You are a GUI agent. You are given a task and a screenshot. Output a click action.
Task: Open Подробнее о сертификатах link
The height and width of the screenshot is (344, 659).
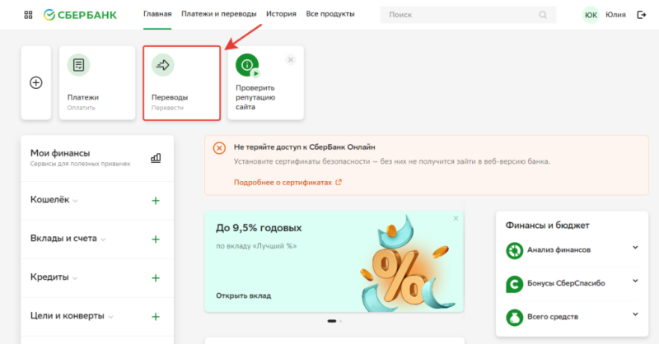coord(283,183)
